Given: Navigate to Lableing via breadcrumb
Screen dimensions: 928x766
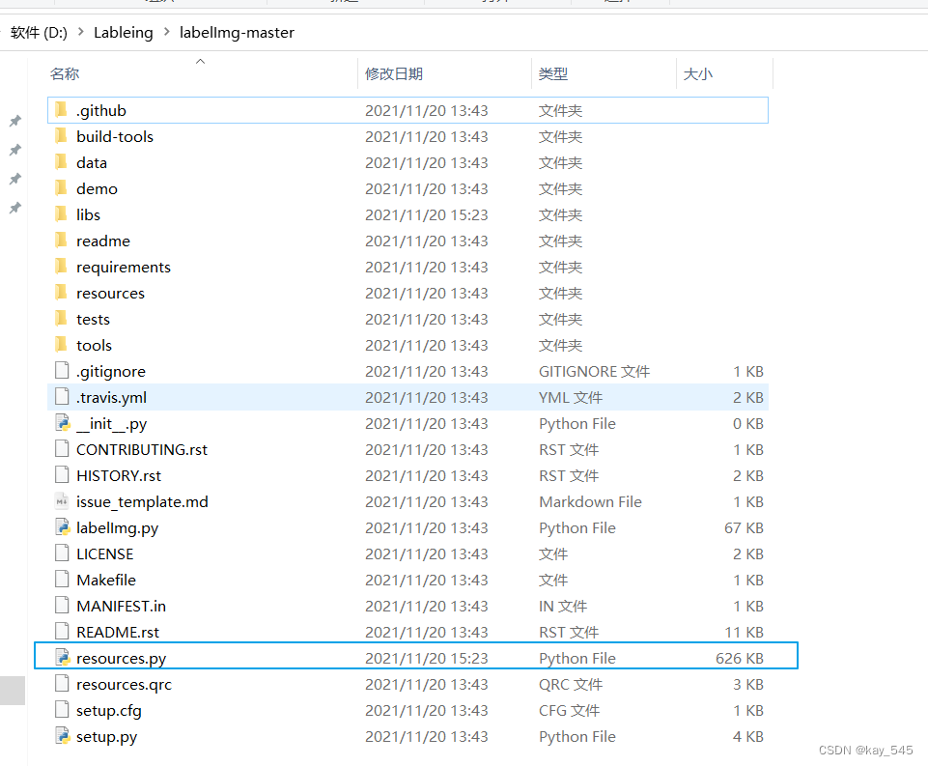Looking at the screenshot, I should point(124,32).
